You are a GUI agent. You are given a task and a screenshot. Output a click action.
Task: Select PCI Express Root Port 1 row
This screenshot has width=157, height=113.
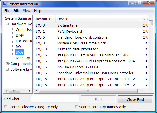[91, 79]
